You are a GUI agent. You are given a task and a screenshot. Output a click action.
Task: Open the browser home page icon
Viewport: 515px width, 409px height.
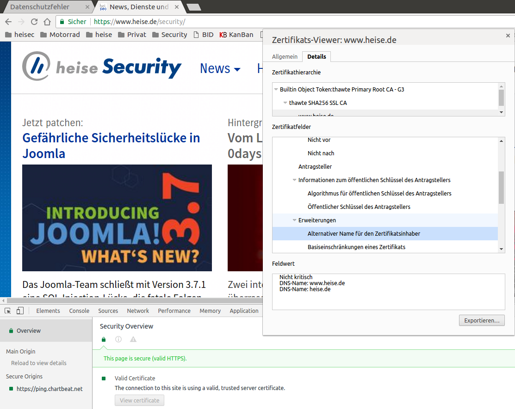(47, 22)
